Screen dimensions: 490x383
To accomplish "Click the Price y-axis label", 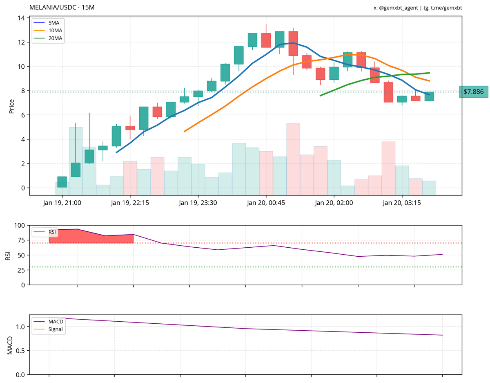I will [11, 106].
